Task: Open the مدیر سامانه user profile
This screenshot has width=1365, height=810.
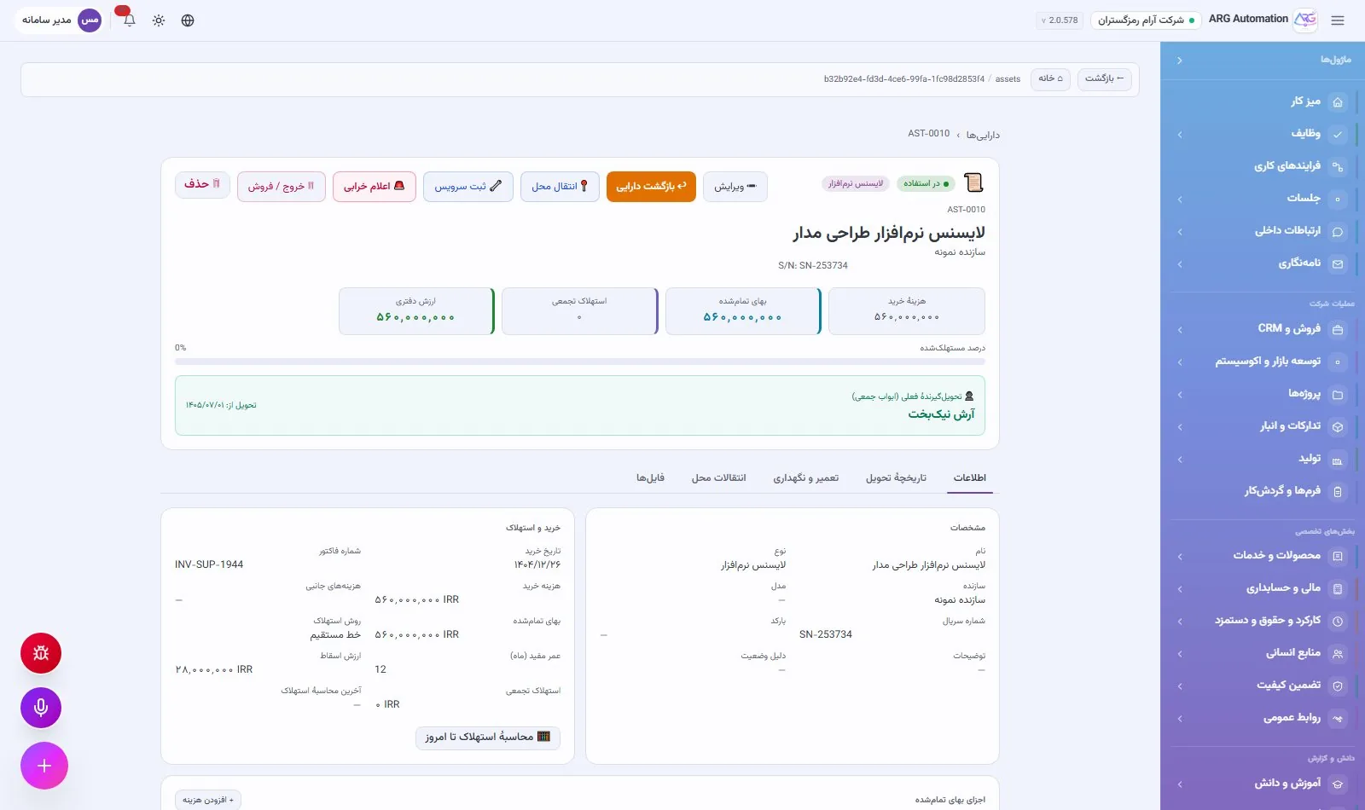Action: (x=60, y=20)
